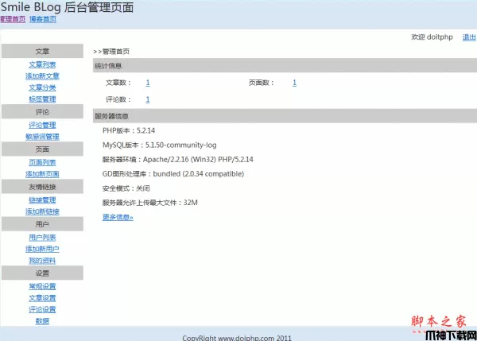Image resolution: width=477 pixels, height=341 pixels.
Task: Open 添加新用户 in the sidebar
Action: click(42, 249)
